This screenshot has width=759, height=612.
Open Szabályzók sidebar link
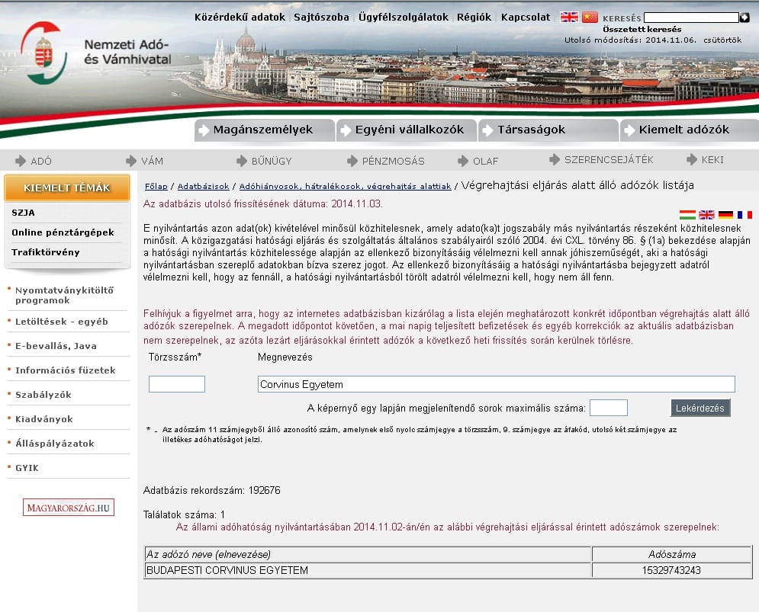[x=43, y=395]
